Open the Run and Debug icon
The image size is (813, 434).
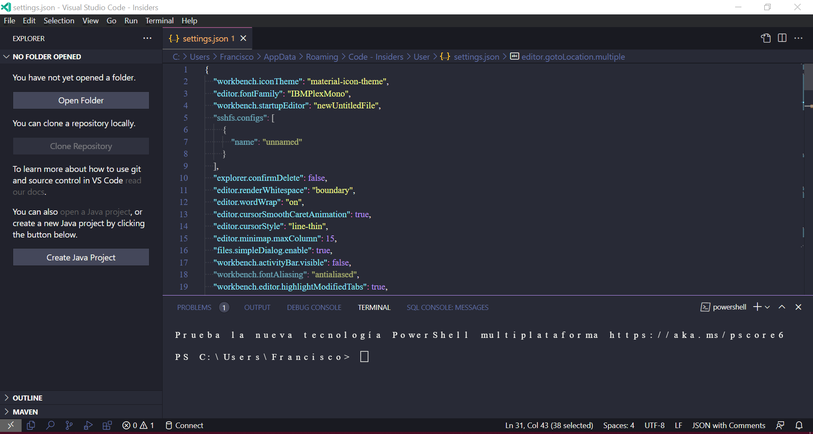click(88, 426)
